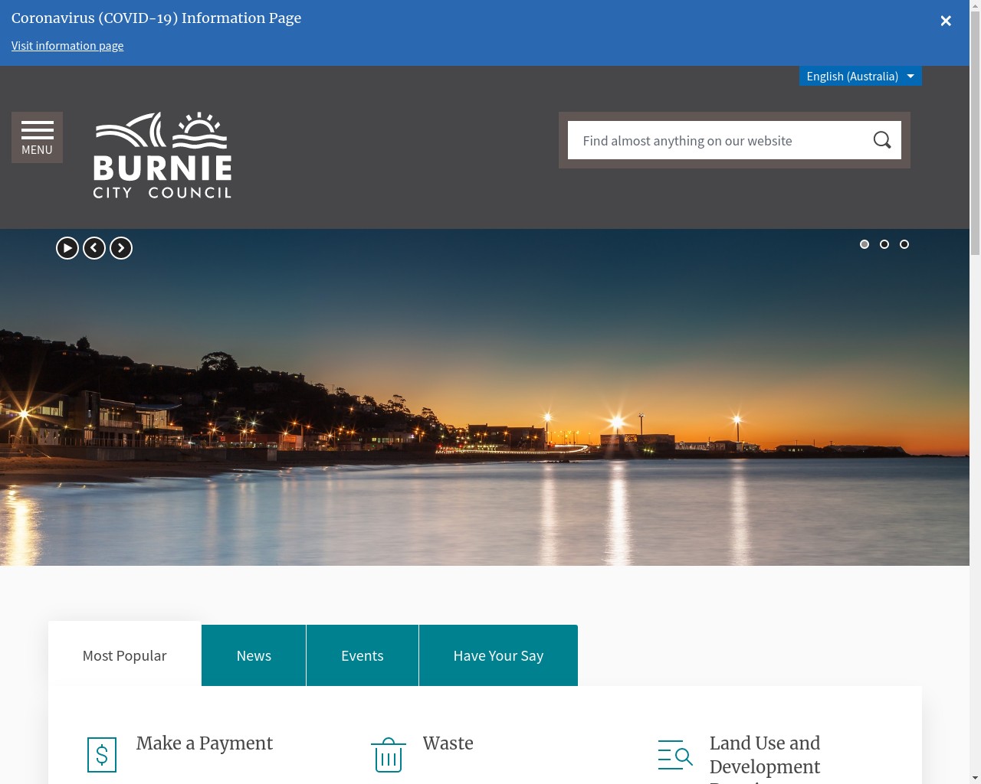Image resolution: width=981 pixels, height=784 pixels.
Task: Select the Make a Payment dollar icon
Action: [x=102, y=754]
